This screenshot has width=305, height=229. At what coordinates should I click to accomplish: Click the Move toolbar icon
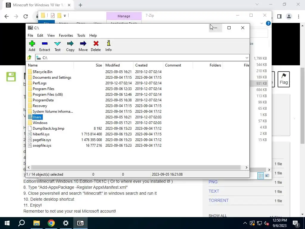point(83,46)
